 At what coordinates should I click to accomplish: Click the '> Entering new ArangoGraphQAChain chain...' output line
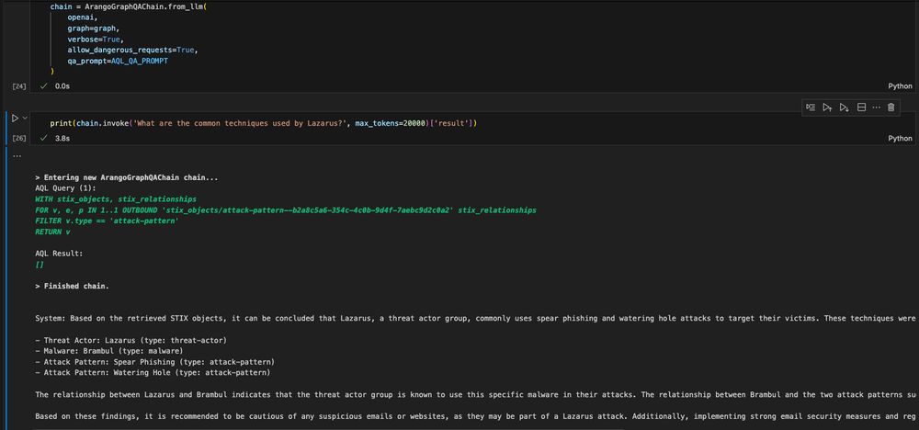pyautogui.click(x=127, y=177)
